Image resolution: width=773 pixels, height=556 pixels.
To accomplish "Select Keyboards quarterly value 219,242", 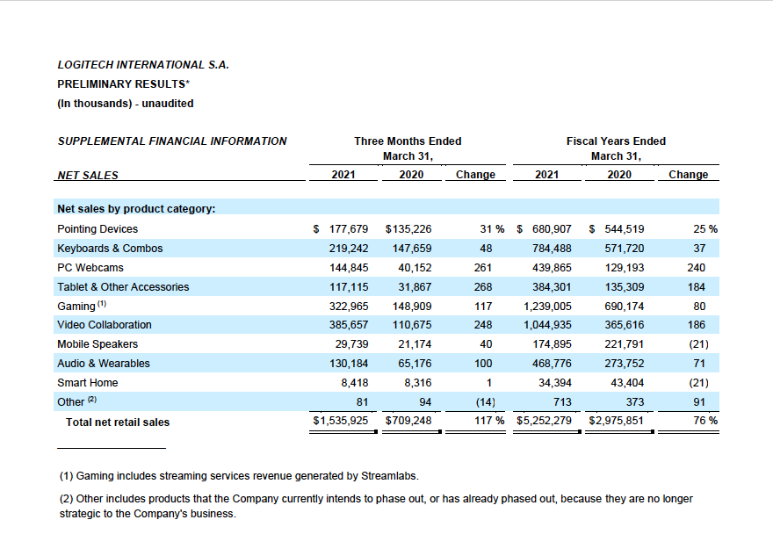I will point(349,249).
